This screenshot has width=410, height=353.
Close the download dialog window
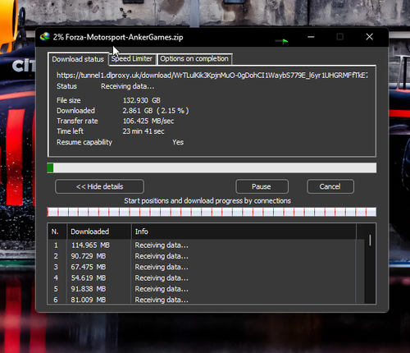pyautogui.click(x=369, y=37)
